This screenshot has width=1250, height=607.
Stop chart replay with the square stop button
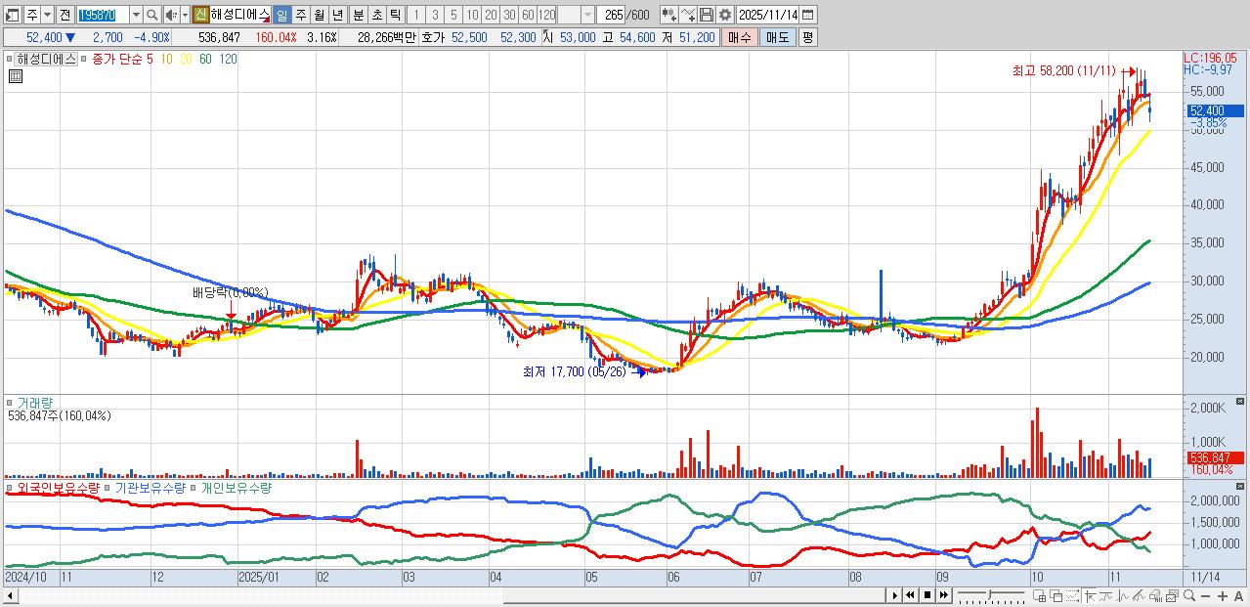point(927,595)
